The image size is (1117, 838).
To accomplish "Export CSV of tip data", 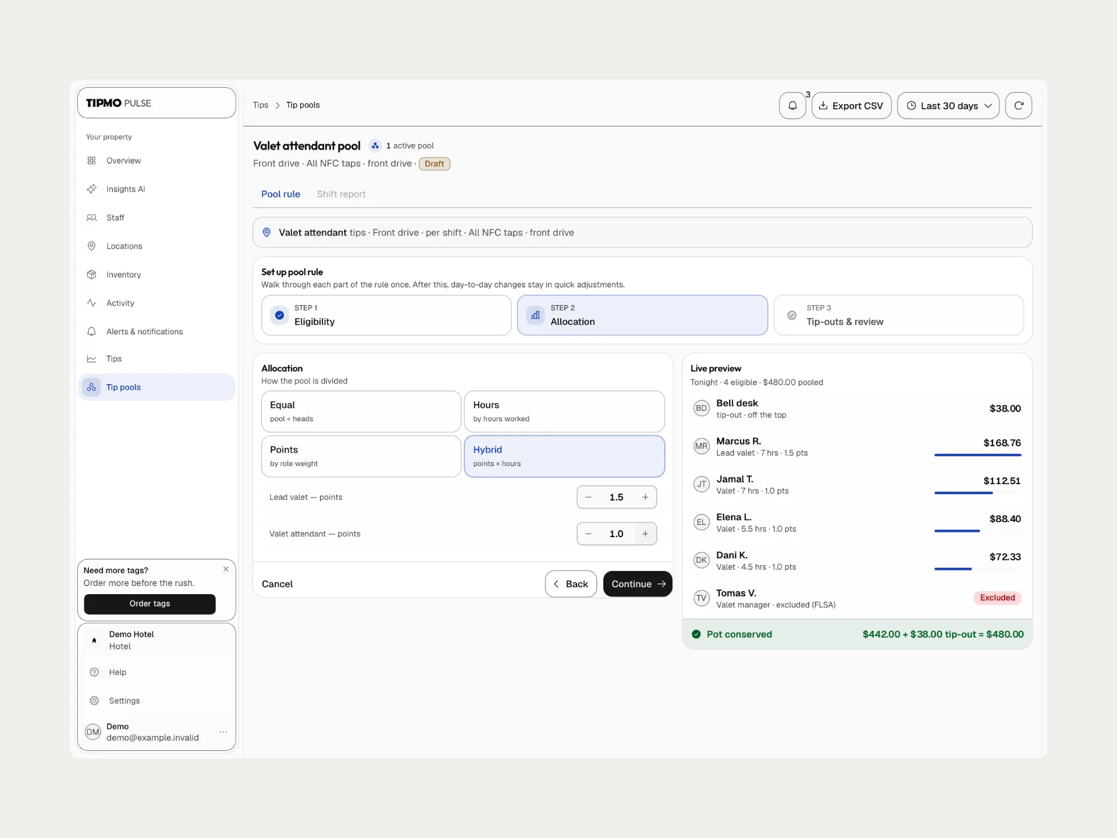I will pyautogui.click(x=852, y=105).
